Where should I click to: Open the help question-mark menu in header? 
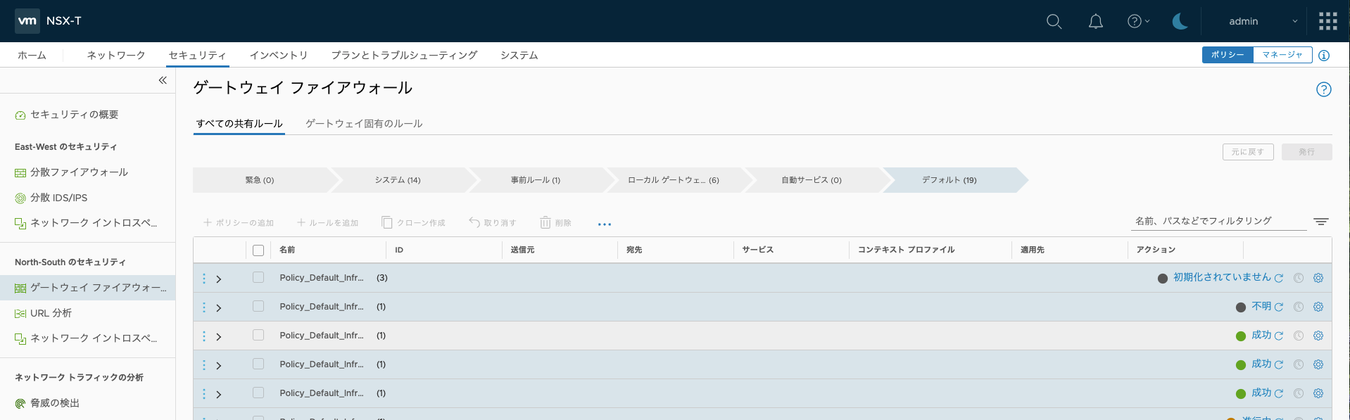click(x=1138, y=21)
